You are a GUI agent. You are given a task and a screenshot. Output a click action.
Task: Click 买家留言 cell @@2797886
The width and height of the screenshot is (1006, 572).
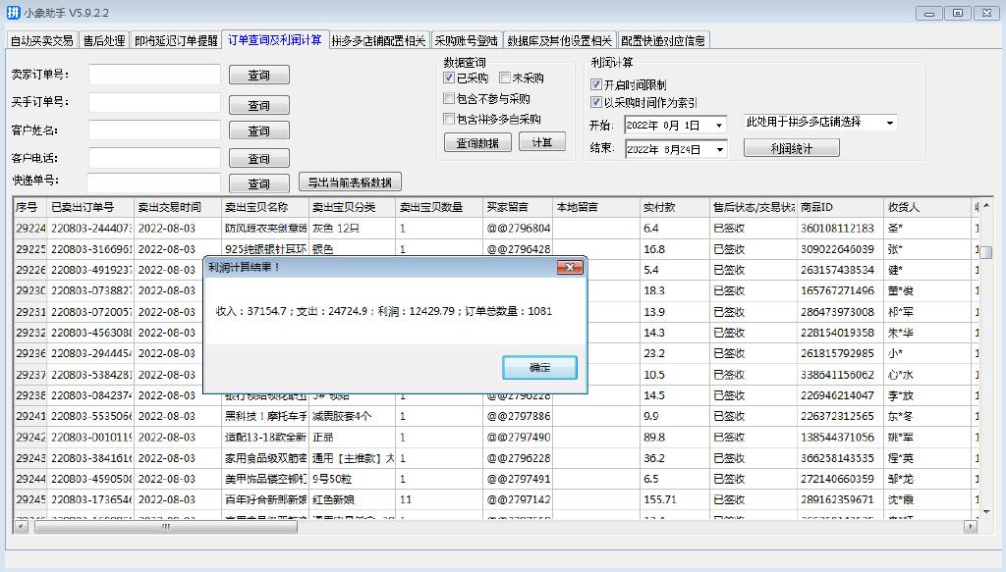click(x=518, y=416)
